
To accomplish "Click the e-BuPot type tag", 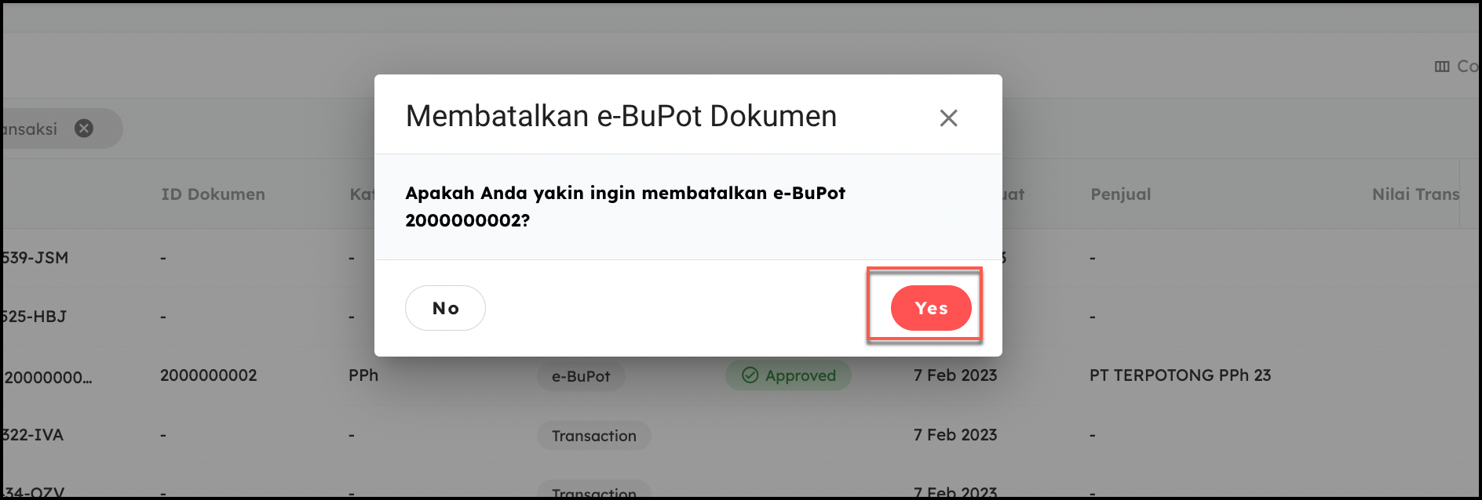I will coord(581,376).
